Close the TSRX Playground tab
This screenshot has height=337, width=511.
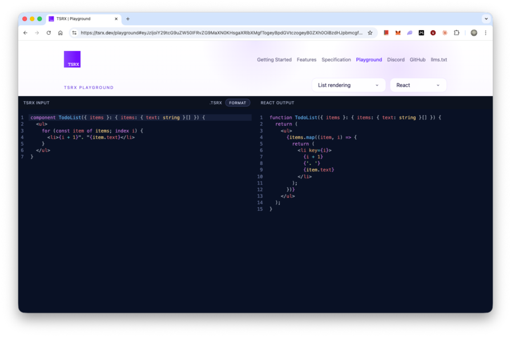pyautogui.click(x=116, y=19)
